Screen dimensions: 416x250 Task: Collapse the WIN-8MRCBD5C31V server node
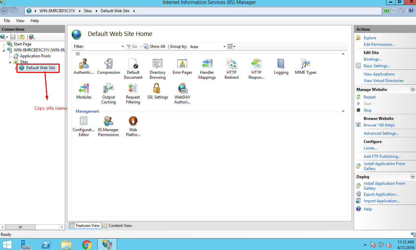tap(4, 50)
